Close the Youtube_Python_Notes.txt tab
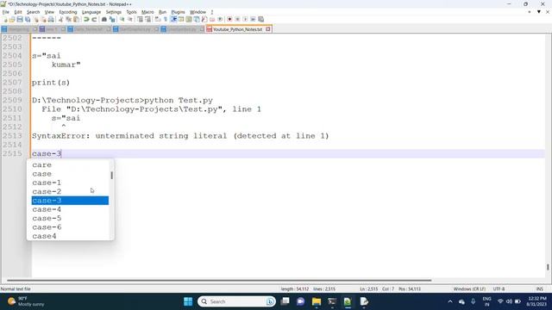 pyautogui.click(x=268, y=29)
